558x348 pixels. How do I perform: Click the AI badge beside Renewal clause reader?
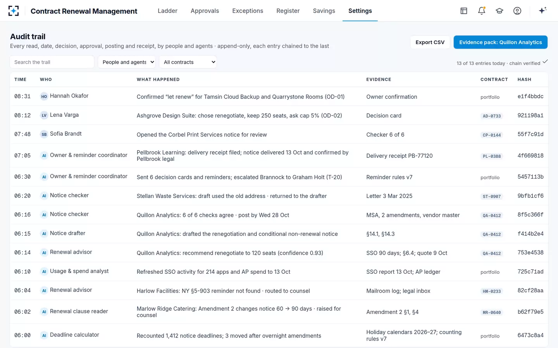[x=44, y=312]
